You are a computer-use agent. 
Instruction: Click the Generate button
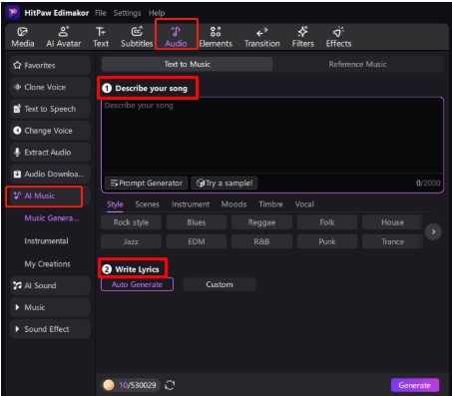[415, 385]
